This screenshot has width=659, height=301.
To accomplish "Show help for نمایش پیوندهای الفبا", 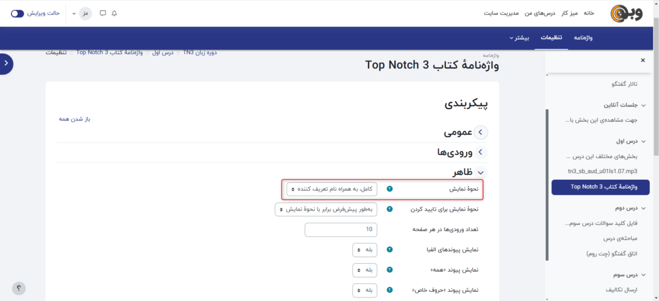I will click(390, 250).
